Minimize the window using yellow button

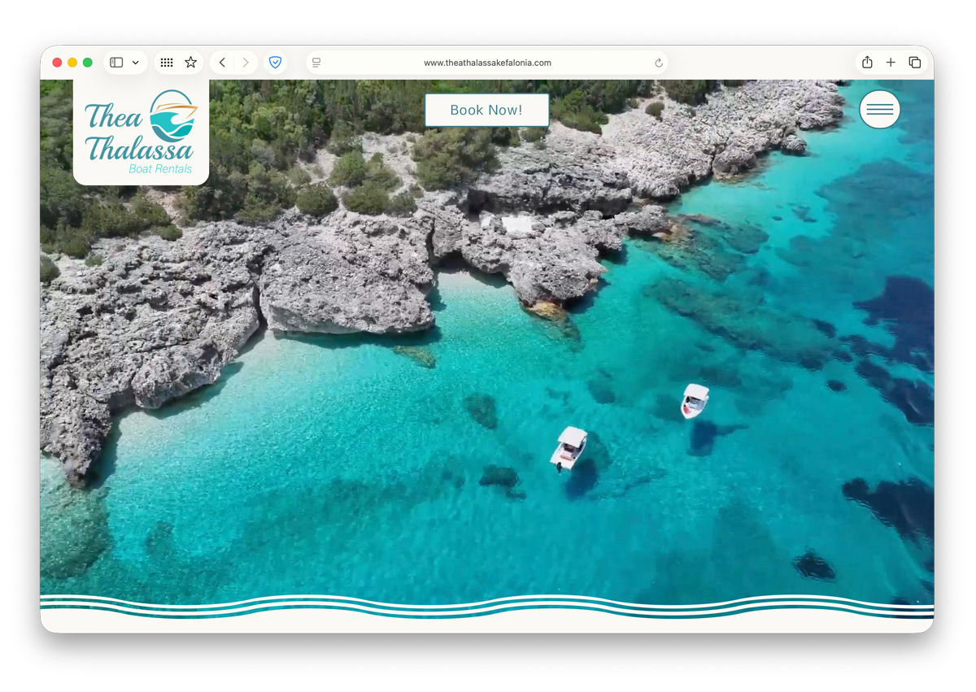[x=72, y=63]
